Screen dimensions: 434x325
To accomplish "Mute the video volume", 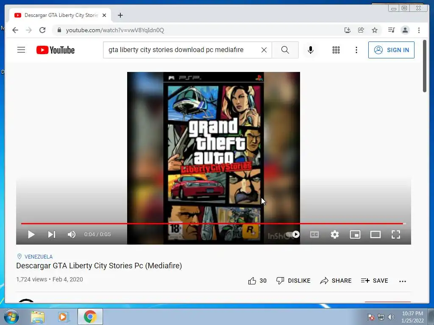I will pos(71,234).
